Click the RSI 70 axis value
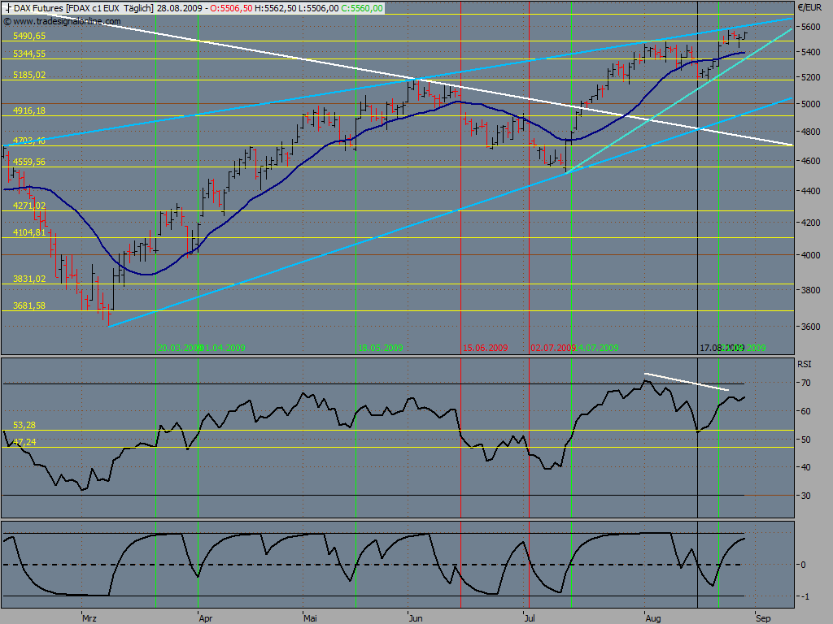The height and width of the screenshot is (624, 833). [x=806, y=383]
